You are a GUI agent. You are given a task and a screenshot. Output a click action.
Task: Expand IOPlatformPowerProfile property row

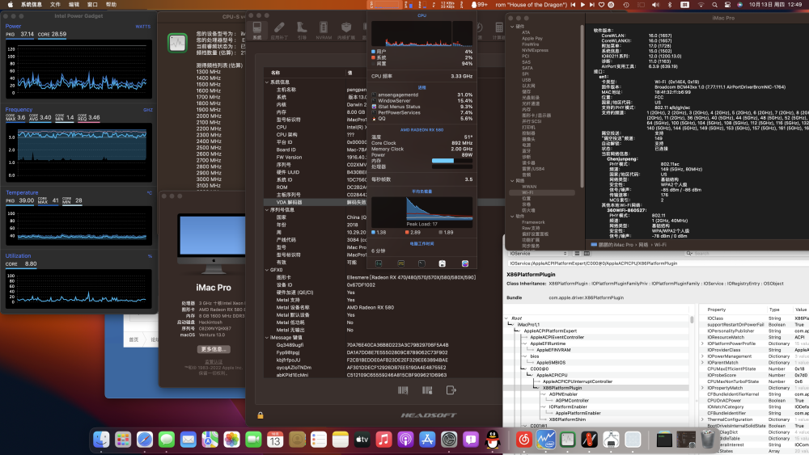(x=702, y=343)
